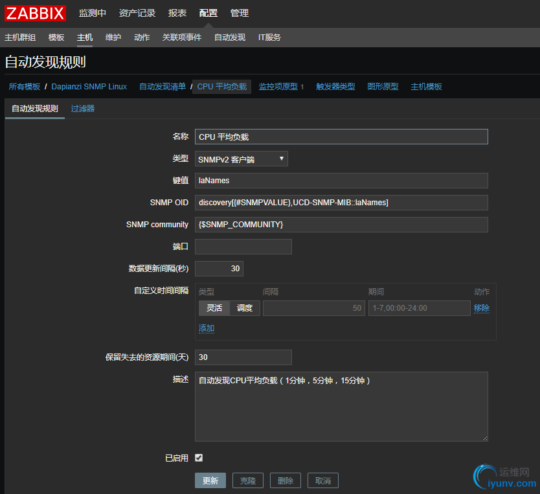Switch to 过滤器 tab
This screenshot has width=540, height=494.
83,108
